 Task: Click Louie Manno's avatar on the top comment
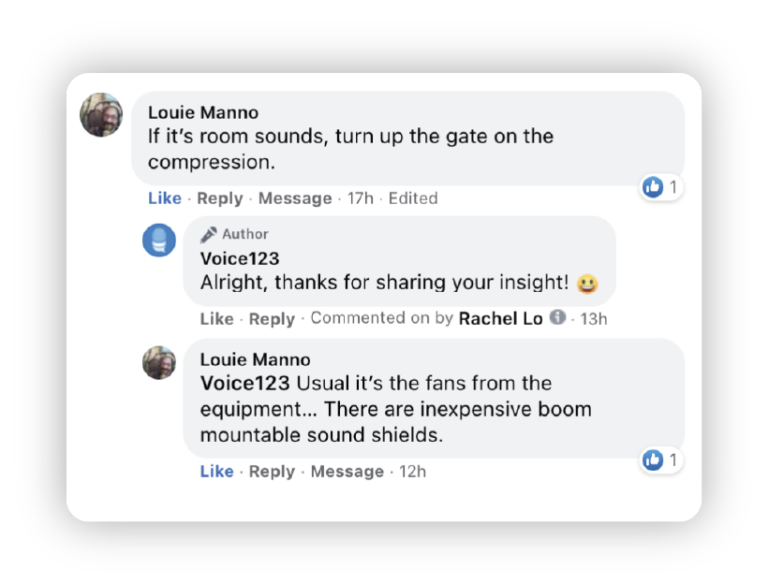point(101,115)
